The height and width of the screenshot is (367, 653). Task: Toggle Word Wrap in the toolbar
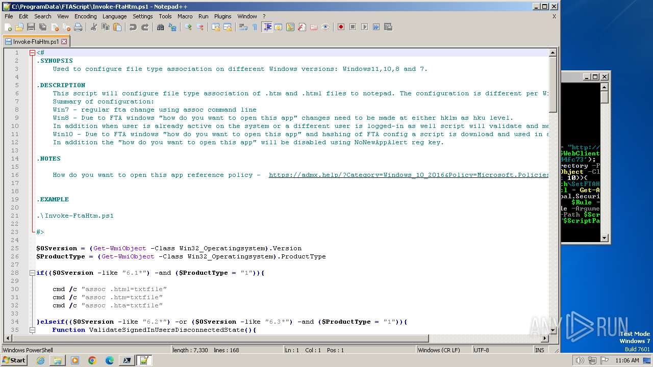coord(243,27)
